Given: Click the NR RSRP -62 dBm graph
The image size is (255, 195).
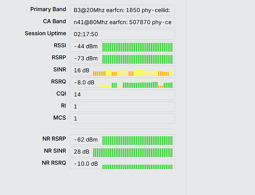Looking at the screenshot, I should (137, 140).
